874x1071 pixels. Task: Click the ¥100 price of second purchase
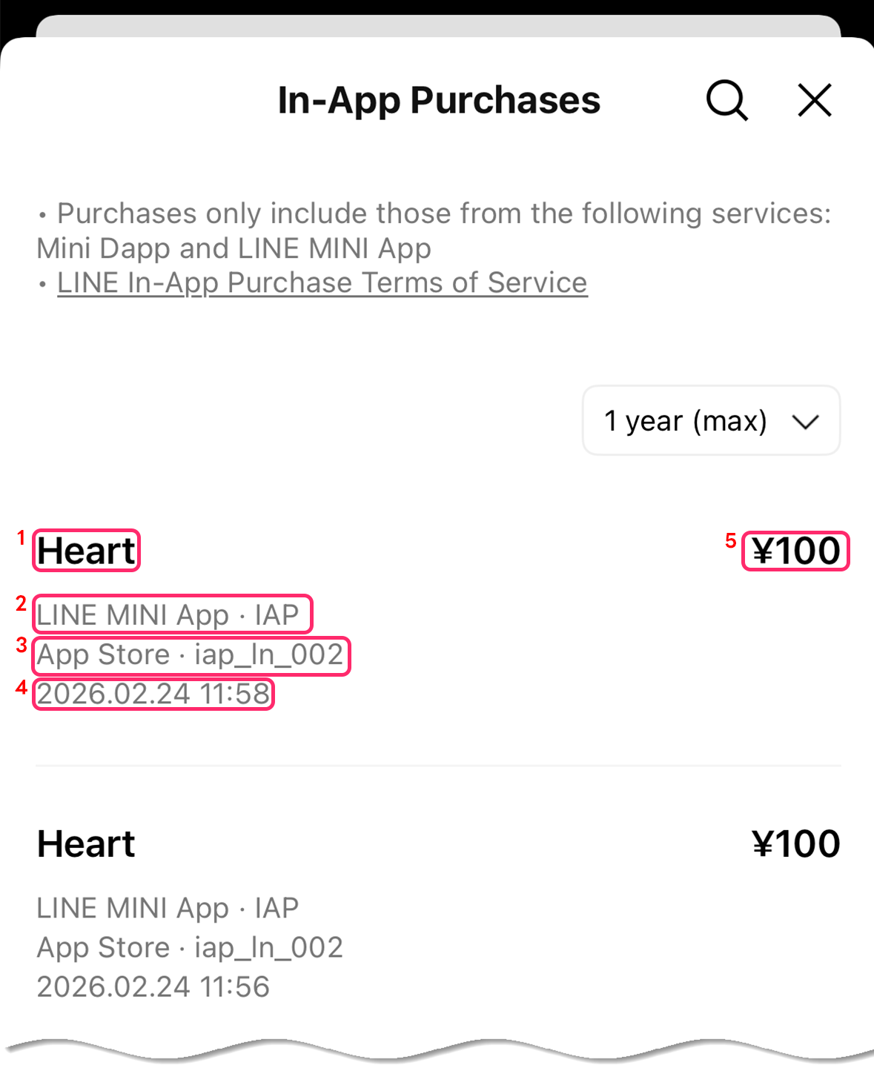pos(795,843)
